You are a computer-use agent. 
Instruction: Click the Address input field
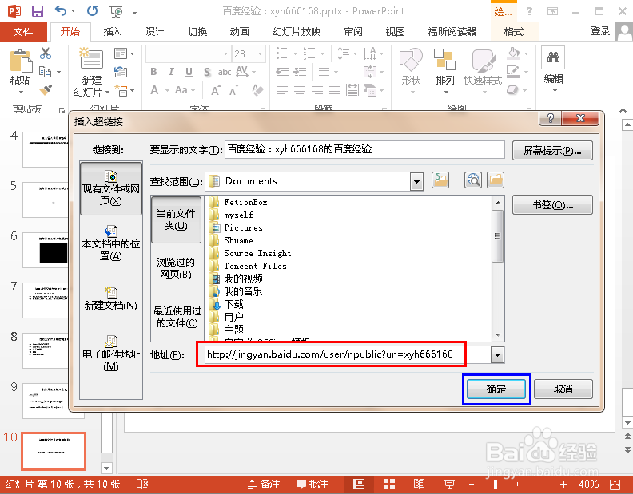click(348, 354)
